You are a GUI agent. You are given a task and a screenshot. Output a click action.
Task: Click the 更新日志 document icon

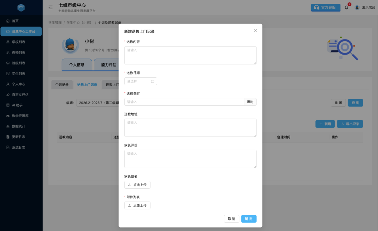(x=8, y=137)
